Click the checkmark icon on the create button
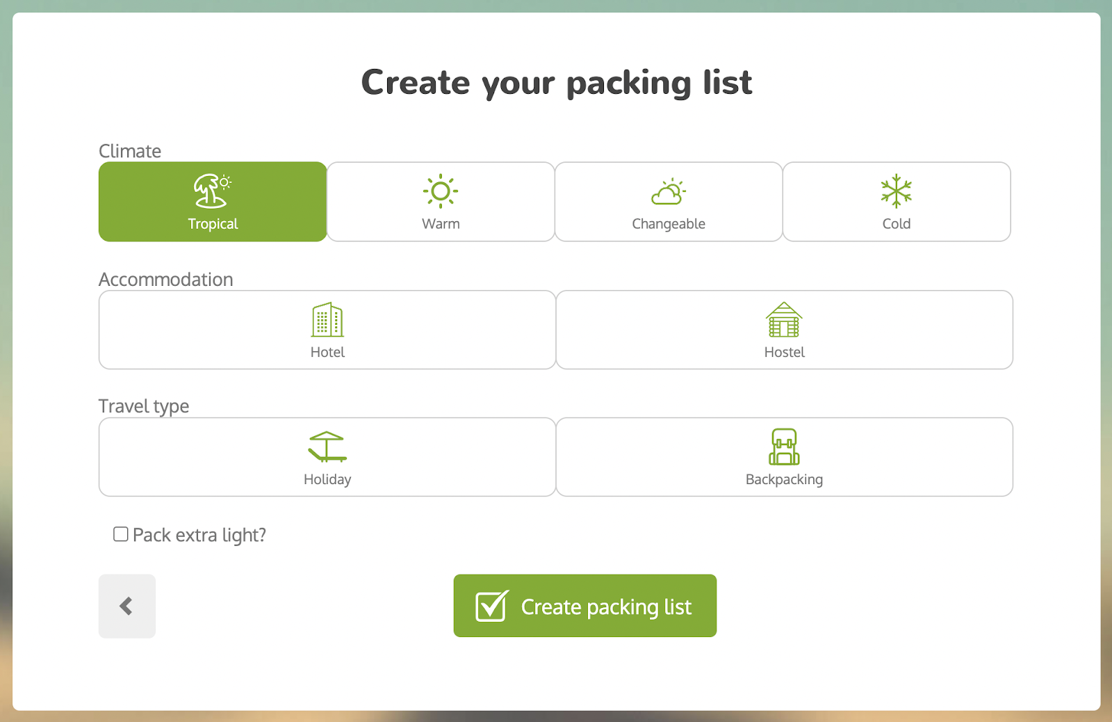 click(x=491, y=606)
